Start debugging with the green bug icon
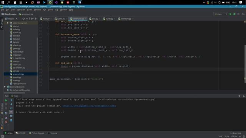 [234, 14]
